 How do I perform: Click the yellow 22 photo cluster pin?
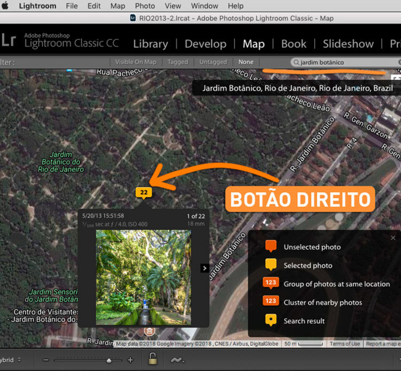[x=144, y=193]
